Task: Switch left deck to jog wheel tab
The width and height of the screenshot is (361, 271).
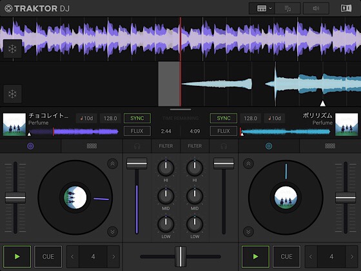Action: tap(30, 146)
